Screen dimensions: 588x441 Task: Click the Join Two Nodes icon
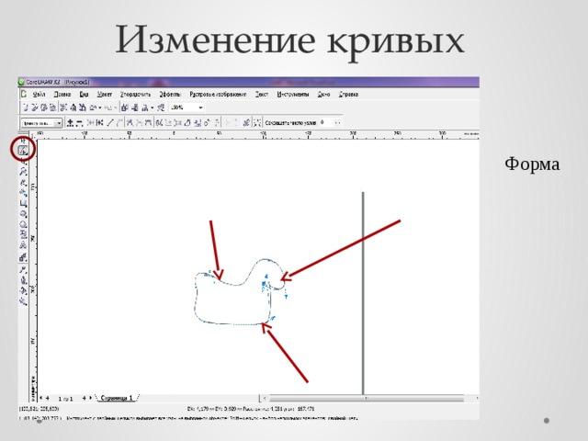[90, 123]
